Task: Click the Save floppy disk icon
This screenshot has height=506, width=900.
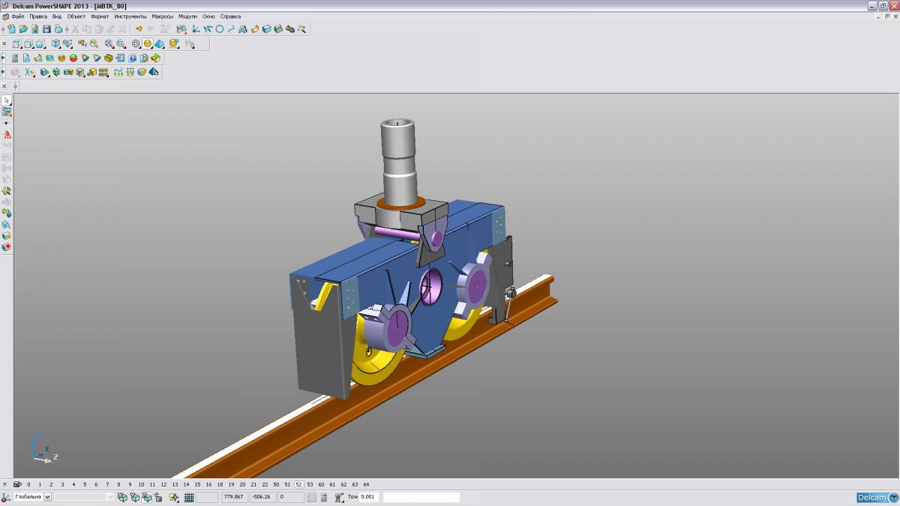Action: [46, 29]
